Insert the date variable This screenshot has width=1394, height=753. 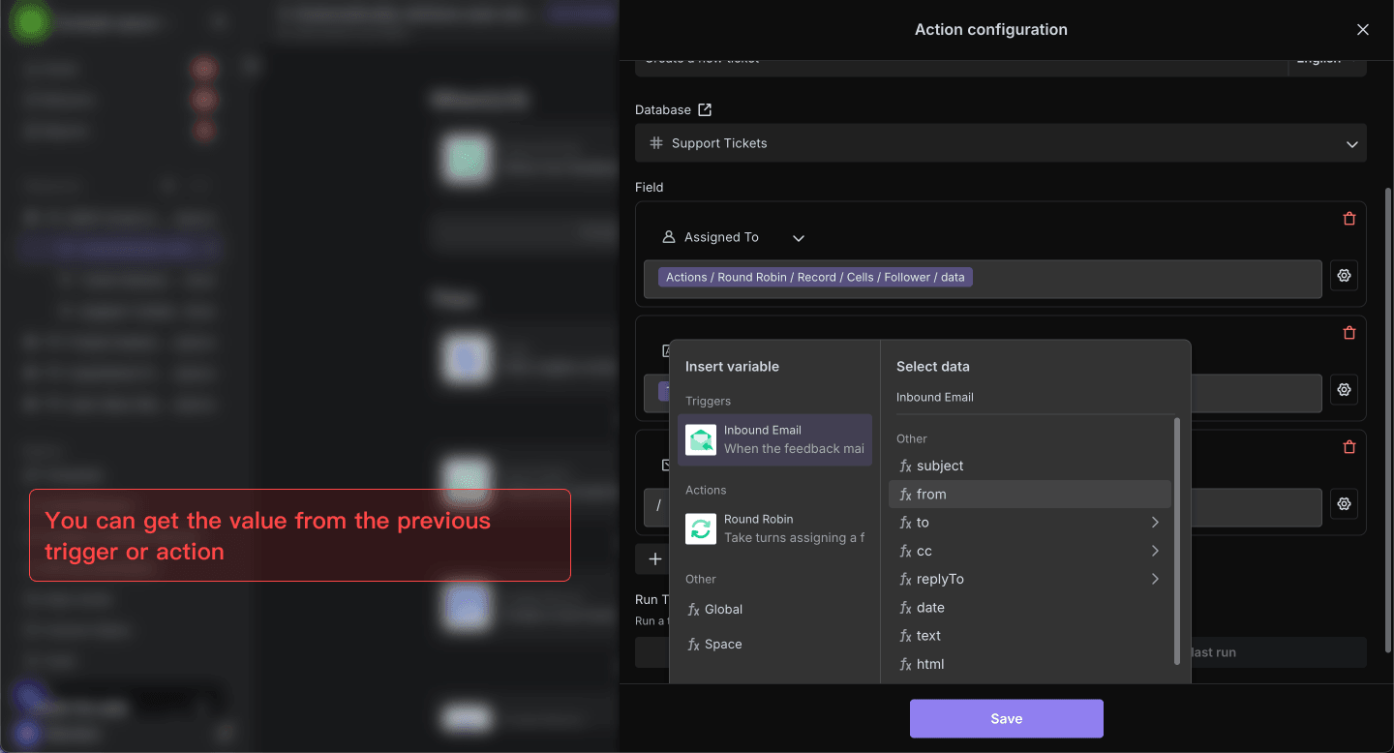1030,608
